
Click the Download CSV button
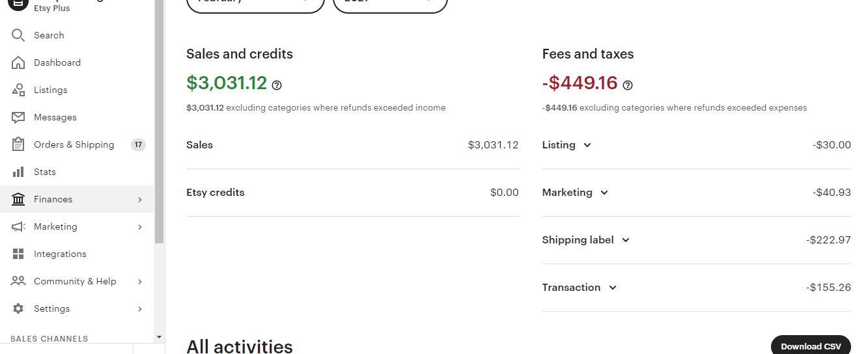(811, 346)
